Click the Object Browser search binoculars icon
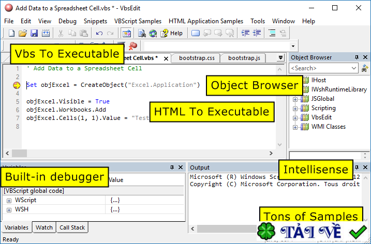The image size is (371, 244). coord(365,68)
